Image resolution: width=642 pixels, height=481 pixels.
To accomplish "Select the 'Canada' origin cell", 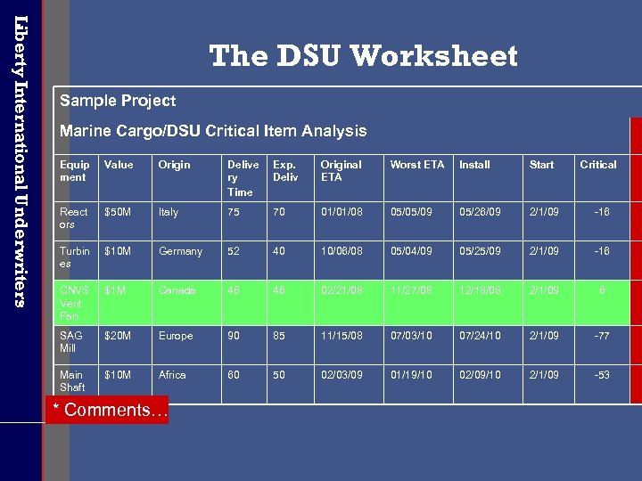I will 186,303.
